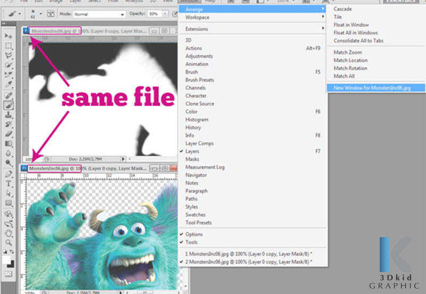Viewport: 426px width, 294px height.
Task: Choose Match Zoom option
Action: coord(376,52)
